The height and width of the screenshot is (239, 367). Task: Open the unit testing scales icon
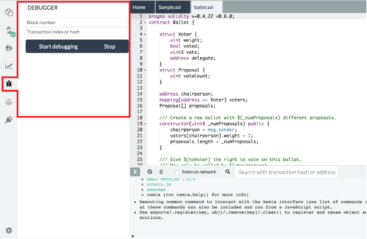(x=9, y=102)
